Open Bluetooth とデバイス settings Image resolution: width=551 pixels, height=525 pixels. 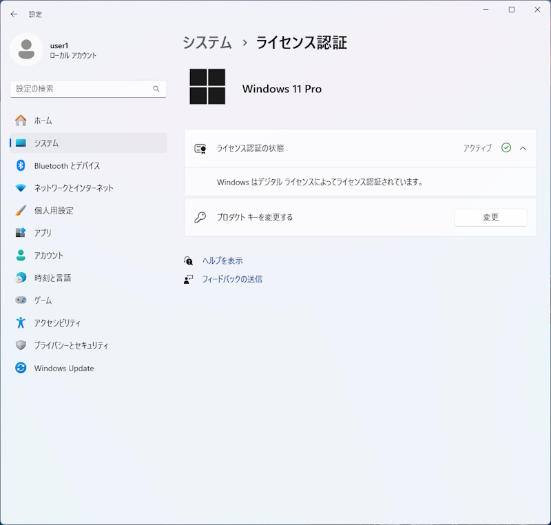coord(88,165)
